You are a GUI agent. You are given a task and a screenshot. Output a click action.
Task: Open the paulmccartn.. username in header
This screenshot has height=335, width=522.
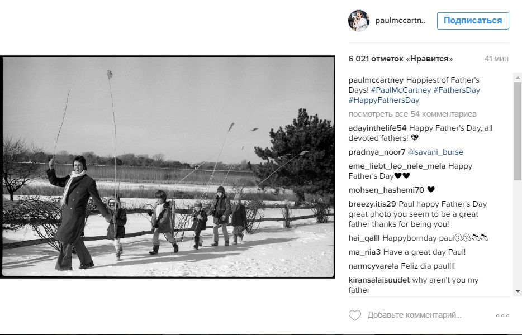coord(400,20)
